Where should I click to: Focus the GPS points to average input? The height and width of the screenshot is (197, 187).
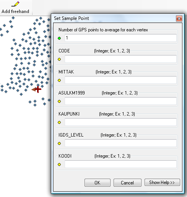coord(120,38)
